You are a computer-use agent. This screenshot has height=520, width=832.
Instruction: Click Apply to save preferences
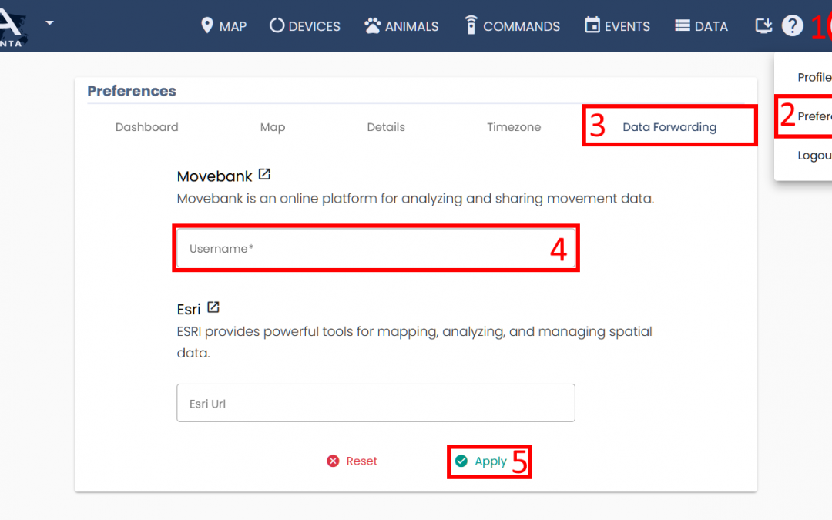point(481,461)
